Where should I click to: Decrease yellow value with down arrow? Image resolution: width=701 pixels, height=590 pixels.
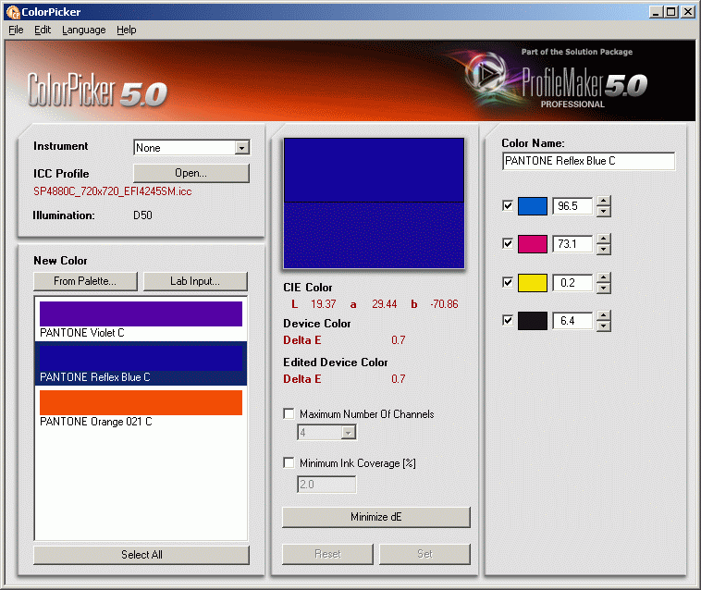pyautogui.click(x=604, y=288)
